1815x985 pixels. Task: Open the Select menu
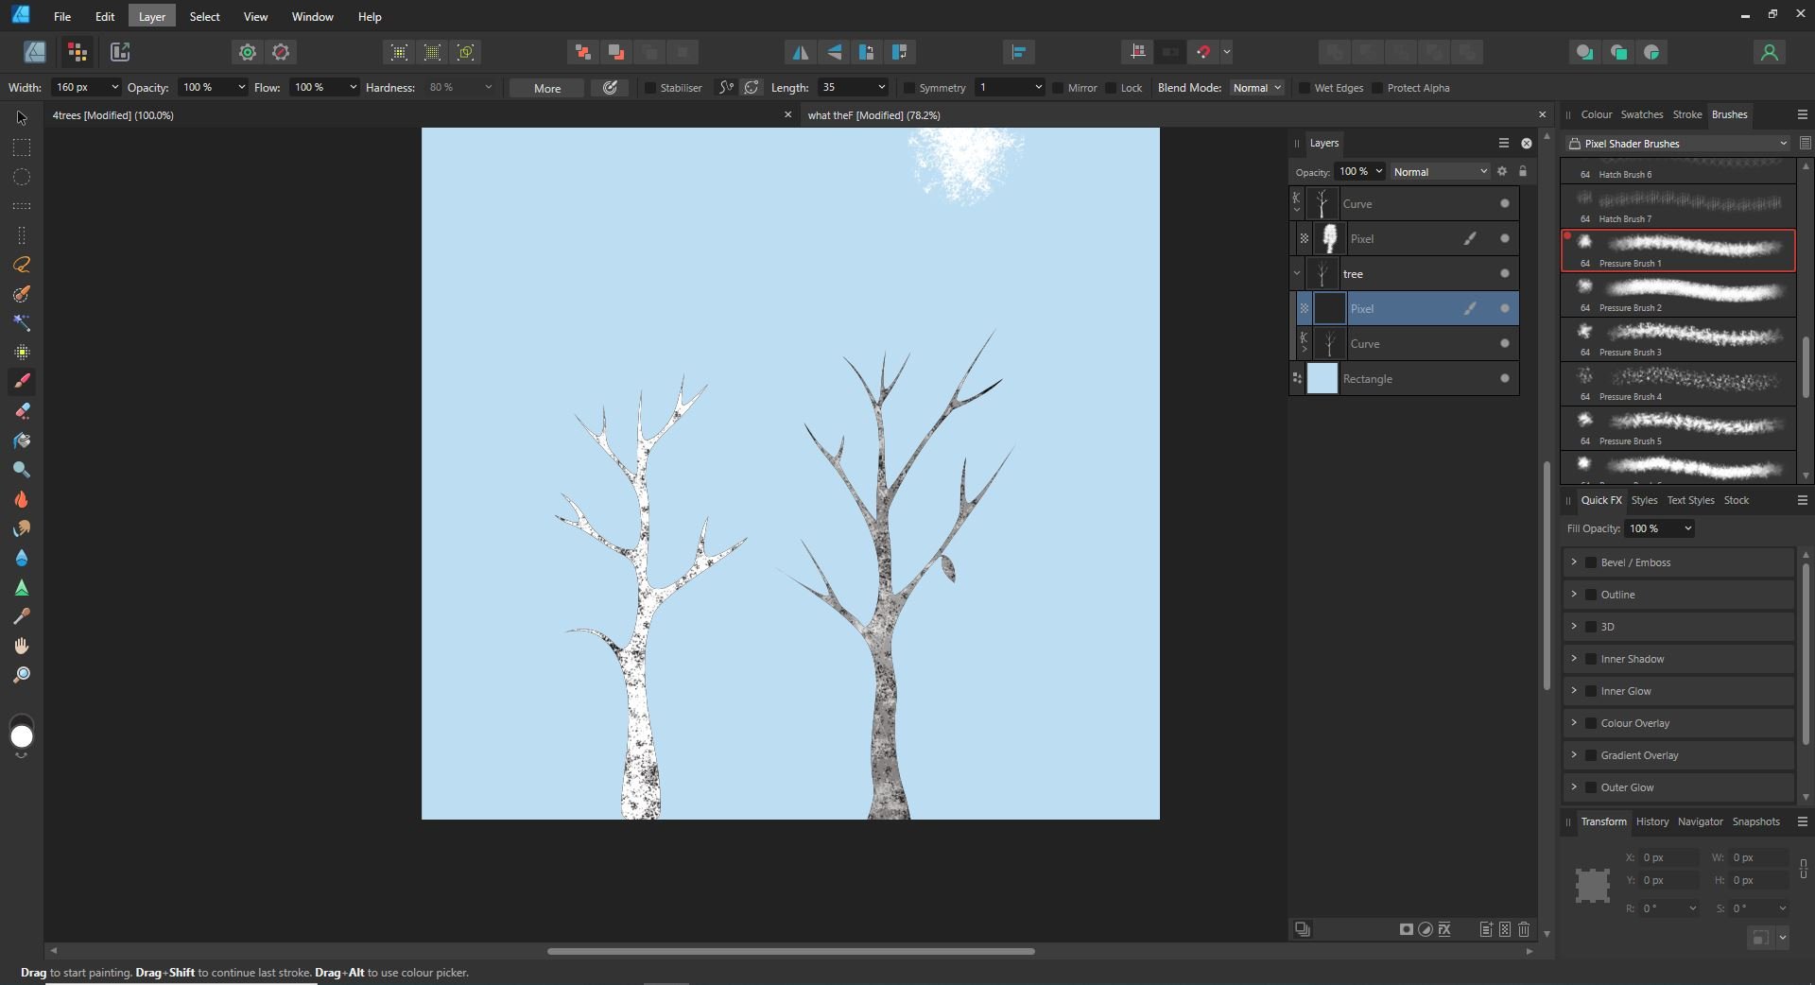click(x=204, y=16)
